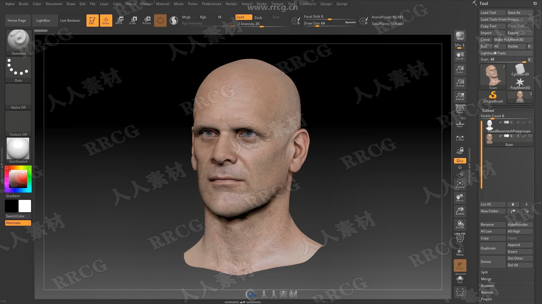Select the Move tool in toolbar
Screen dimensions: 542x304
click(119, 20)
